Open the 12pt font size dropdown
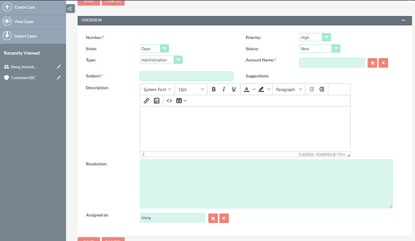The height and width of the screenshot is (241, 415). pyautogui.click(x=191, y=89)
